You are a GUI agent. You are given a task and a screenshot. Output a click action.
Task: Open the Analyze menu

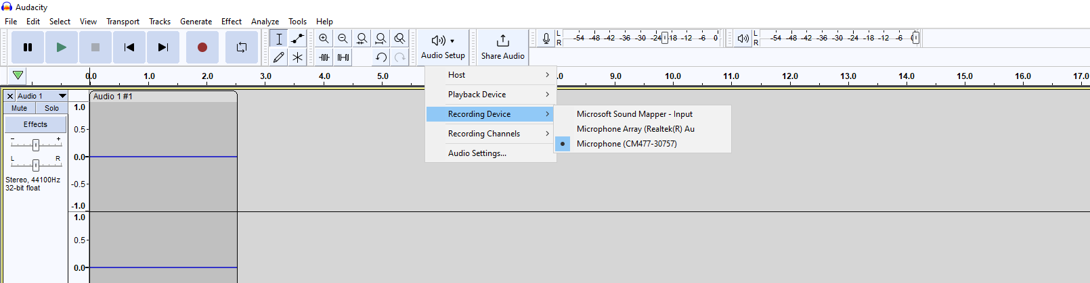tap(265, 21)
